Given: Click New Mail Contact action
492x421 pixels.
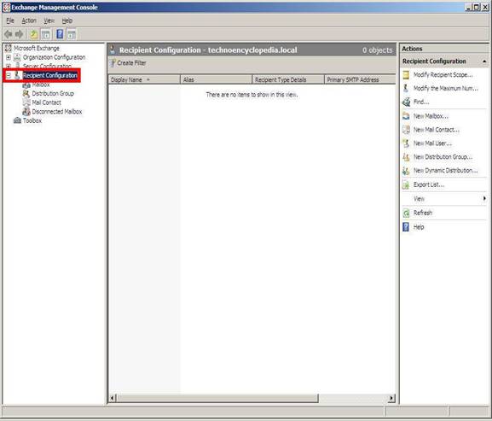Looking at the screenshot, I should coord(436,130).
